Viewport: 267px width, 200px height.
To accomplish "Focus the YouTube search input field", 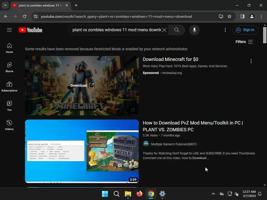I will click(x=117, y=30).
